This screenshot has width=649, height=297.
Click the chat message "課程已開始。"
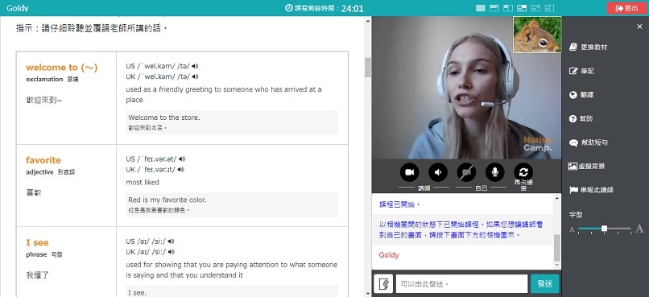(x=400, y=204)
